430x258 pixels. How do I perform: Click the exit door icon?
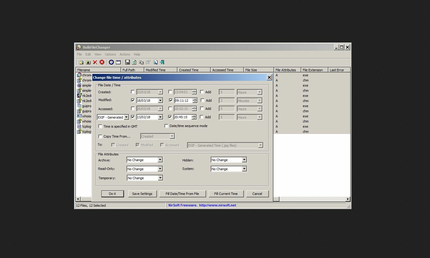162,62
